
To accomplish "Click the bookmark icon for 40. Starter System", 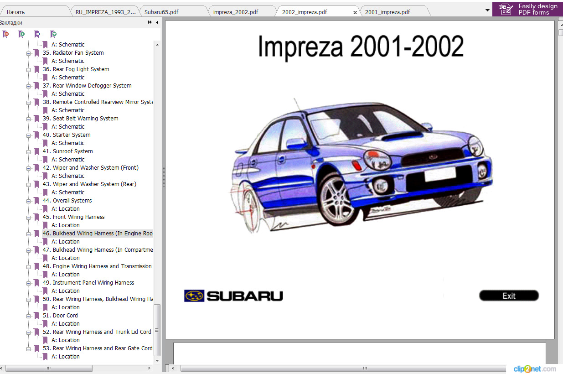I will pos(36,135).
